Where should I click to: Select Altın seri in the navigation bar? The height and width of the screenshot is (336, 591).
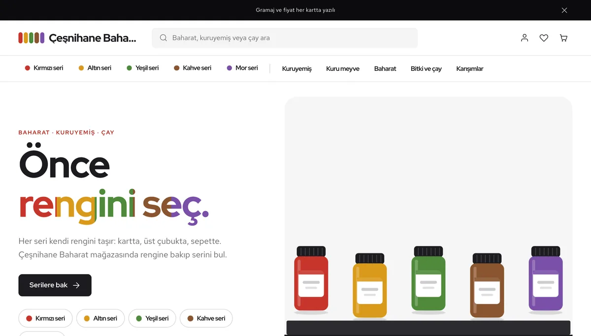click(x=95, y=68)
